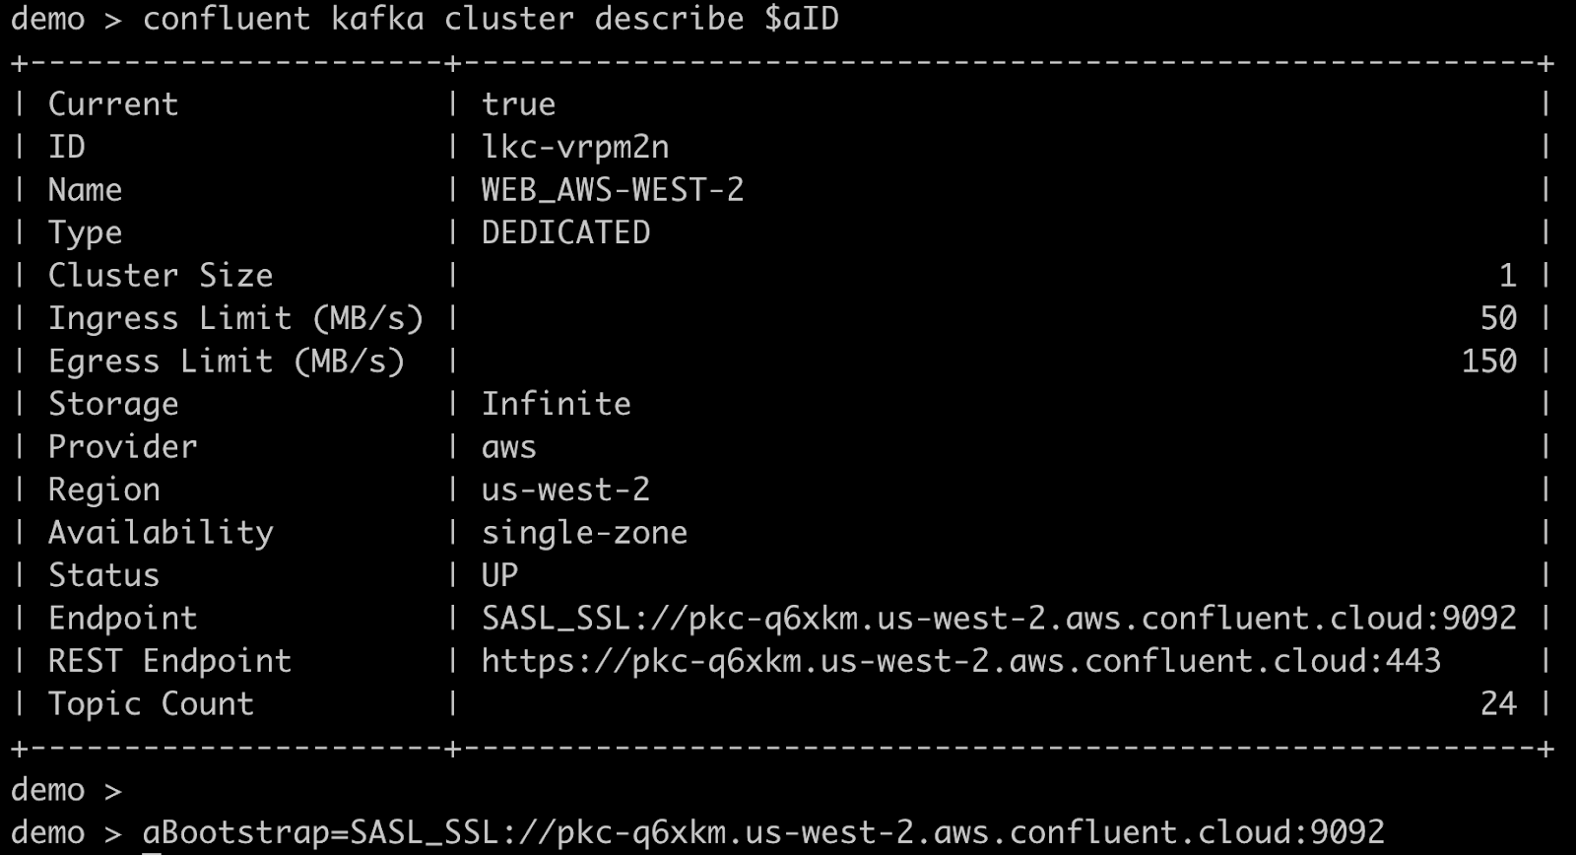Click the Availability value single-zone
This screenshot has width=1576, height=855.
click(584, 533)
